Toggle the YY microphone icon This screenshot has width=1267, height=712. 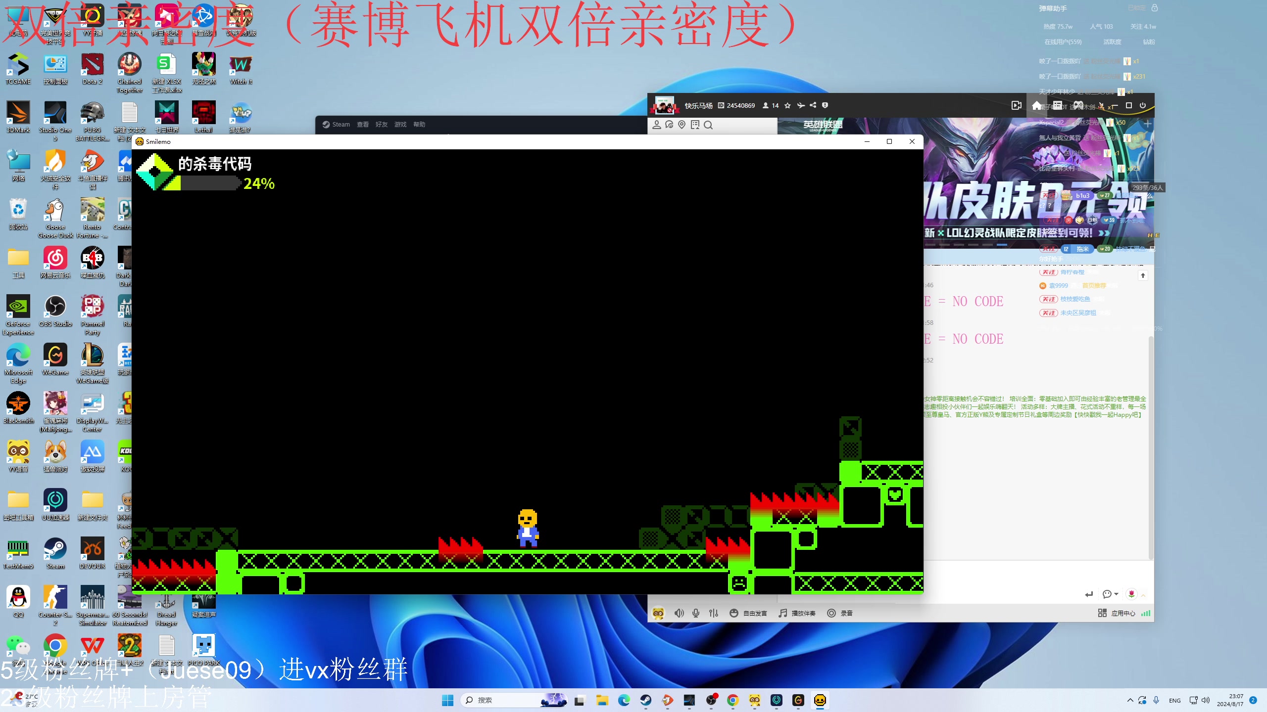(696, 613)
